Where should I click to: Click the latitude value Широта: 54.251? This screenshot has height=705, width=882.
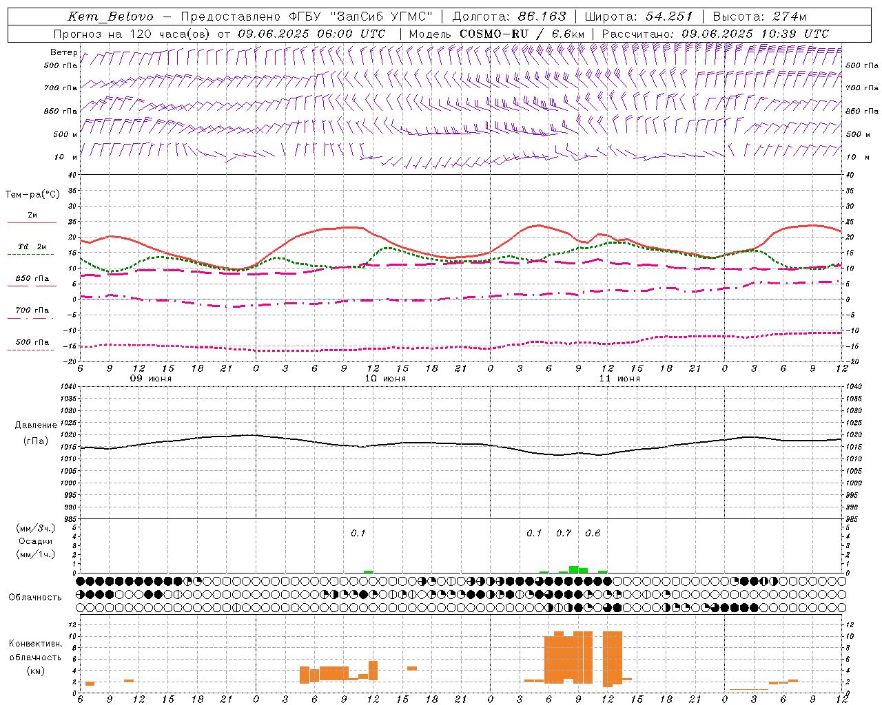[x=639, y=17]
